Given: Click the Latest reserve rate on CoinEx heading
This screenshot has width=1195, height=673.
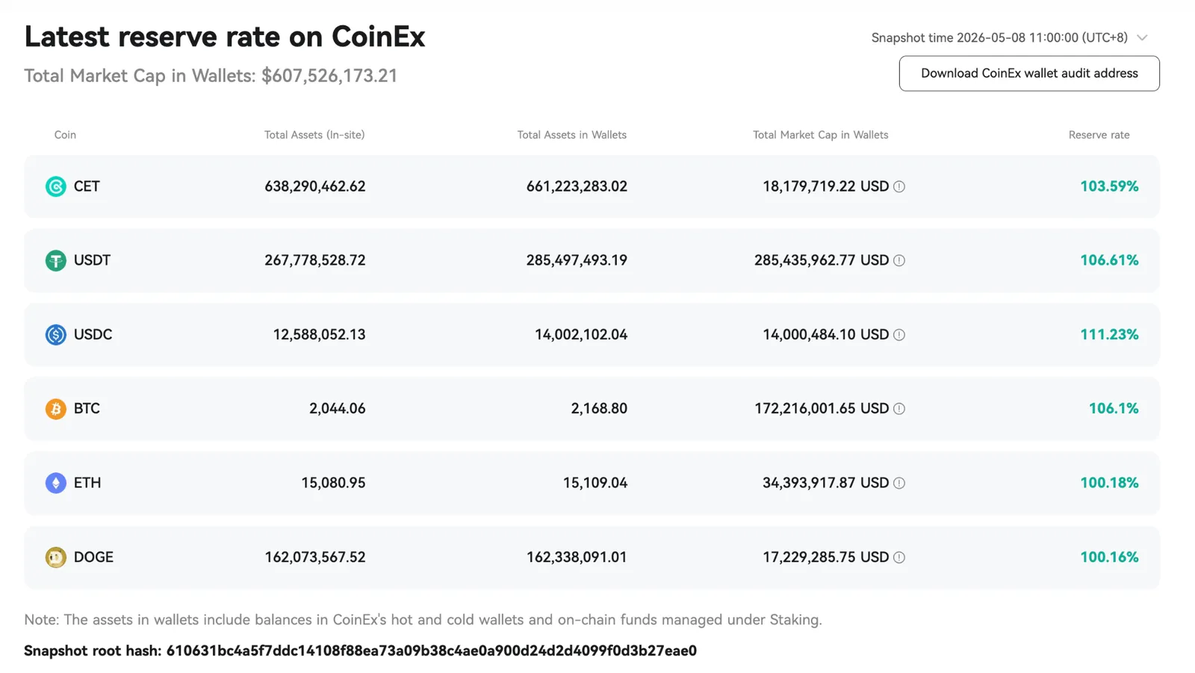Looking at the screenshot, I should tap(225, 37).
